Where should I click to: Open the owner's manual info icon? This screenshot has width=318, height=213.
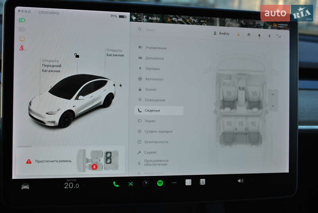pos(202,182)
